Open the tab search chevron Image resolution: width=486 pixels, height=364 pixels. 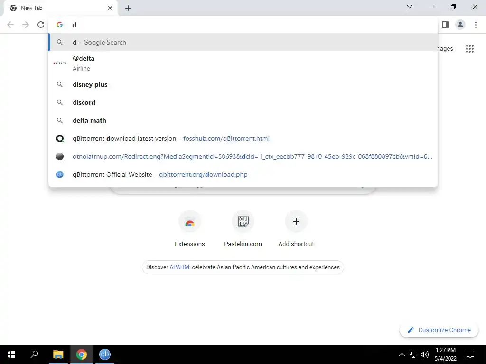coord(410,7)
